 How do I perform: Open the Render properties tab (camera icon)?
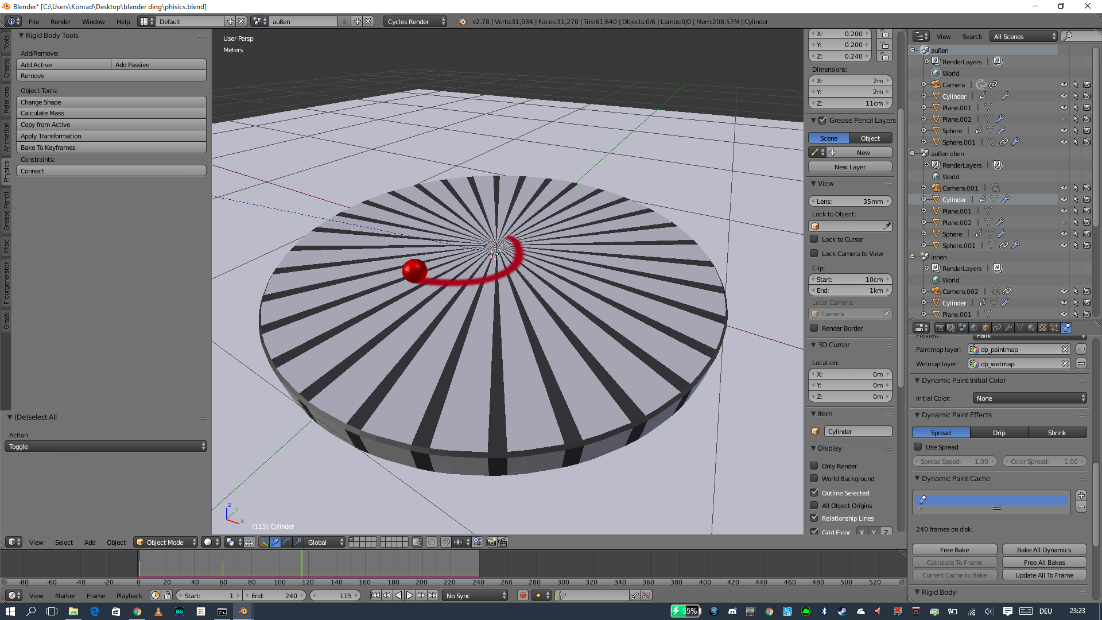[940, 328]
